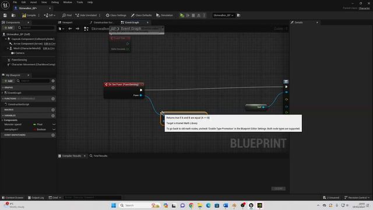
Task: Select the Character Movement component
Action: pos(33,65)
